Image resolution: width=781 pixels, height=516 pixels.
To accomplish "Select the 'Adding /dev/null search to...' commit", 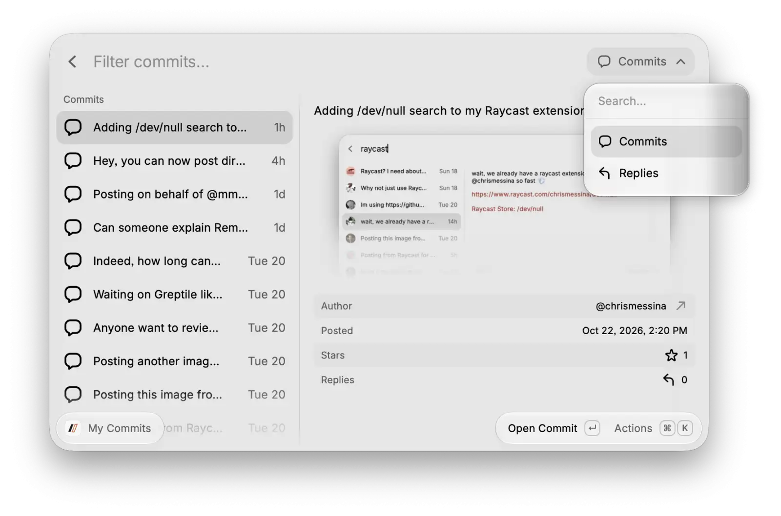I will [174, 127].
